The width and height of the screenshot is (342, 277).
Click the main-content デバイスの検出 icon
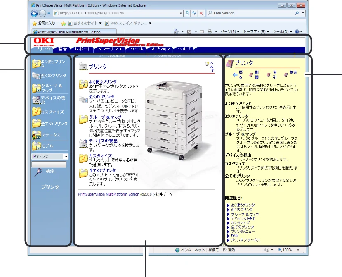point(83,143)
